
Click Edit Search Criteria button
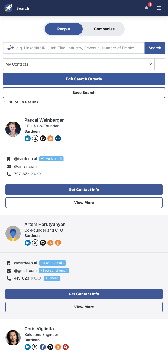[84, 79]
